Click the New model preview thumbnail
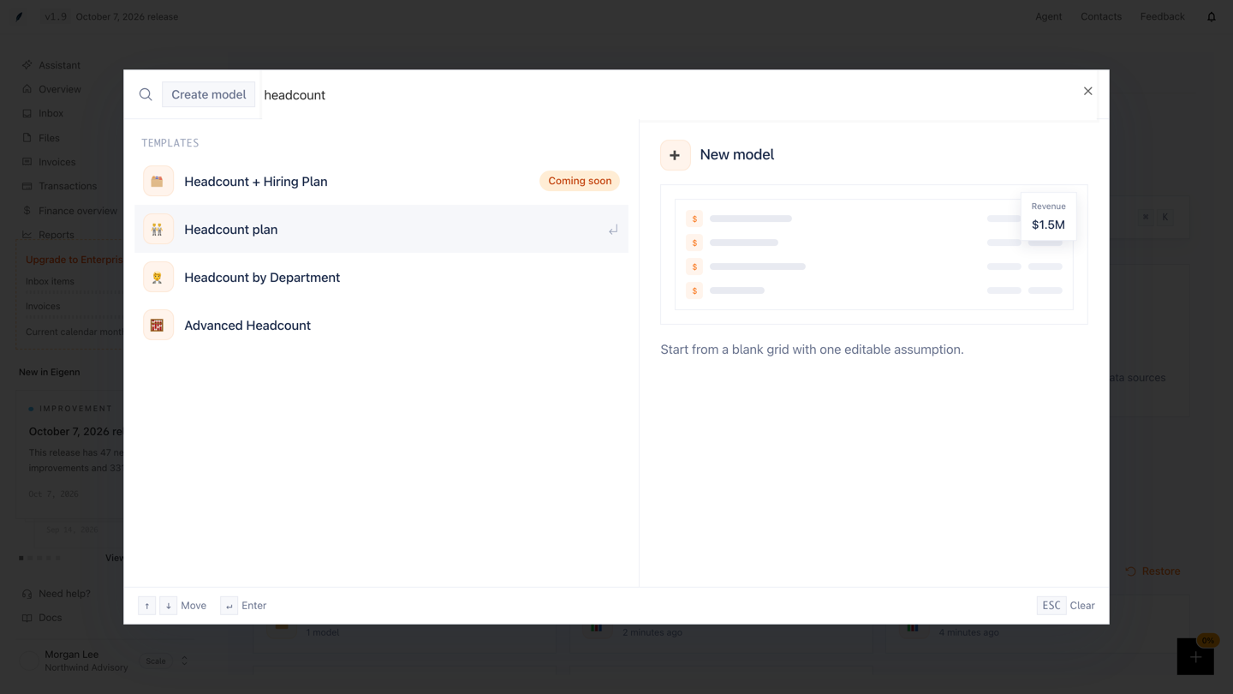 click(873, 254)
